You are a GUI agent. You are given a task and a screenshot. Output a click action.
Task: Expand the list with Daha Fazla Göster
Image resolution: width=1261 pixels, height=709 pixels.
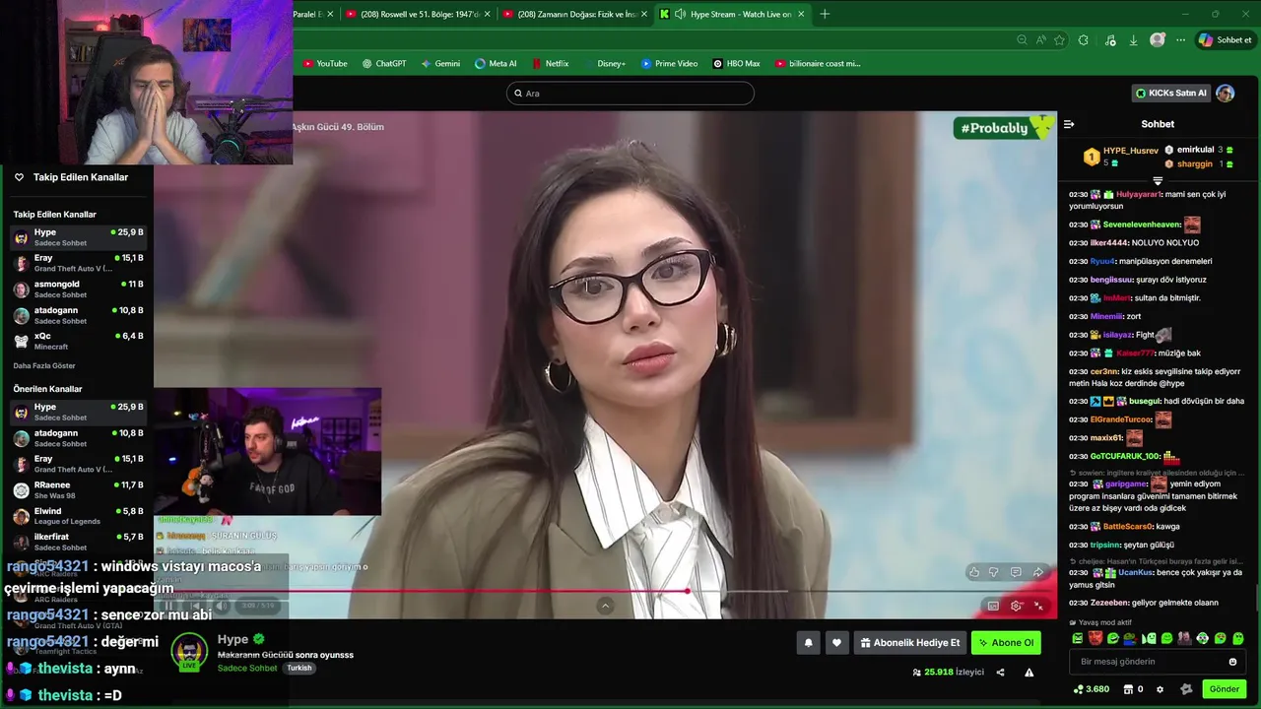click(x=44, y=365)
